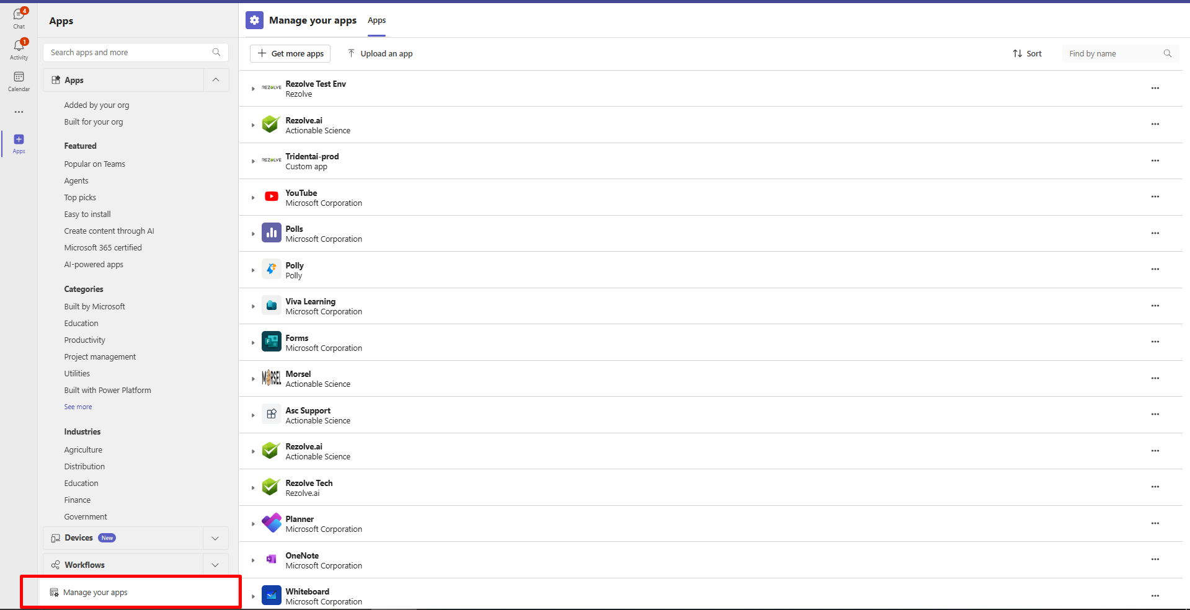Image resolution: width=1190 pixels, height=610 pixels.
Task: Open more options for YouTube row
Action: point(1155,197)
